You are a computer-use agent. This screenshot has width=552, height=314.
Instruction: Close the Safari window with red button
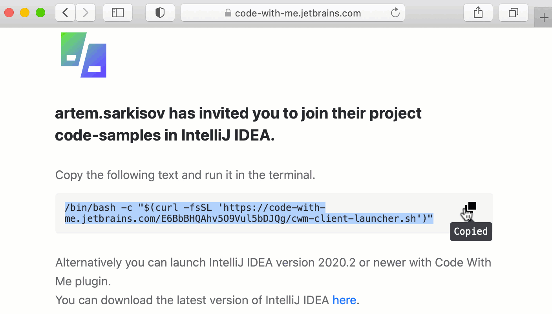[9, 13]
